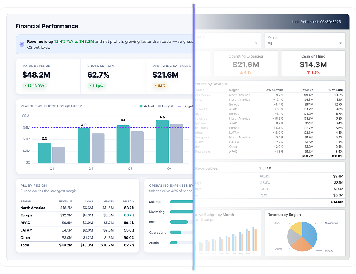
Task: Click the Oct bar in monthly budget chart
Action: point(254,239)
